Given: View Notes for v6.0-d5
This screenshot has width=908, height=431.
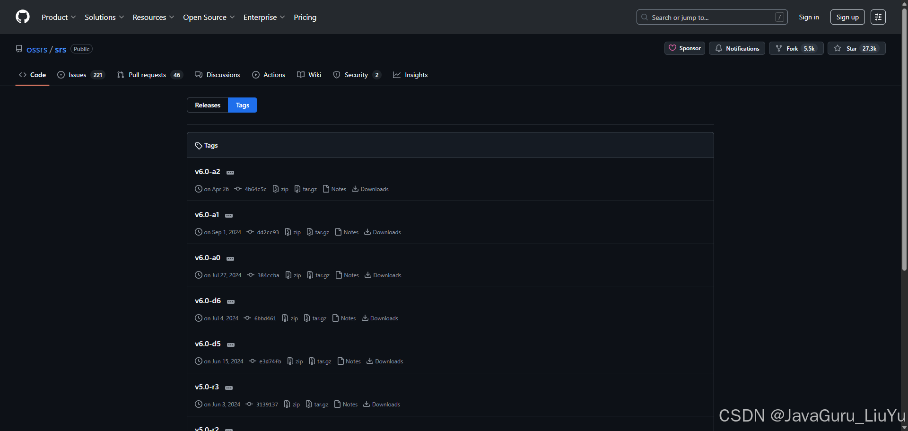Looking at the screenshot, I should pyautogui.click(x=349, y=361).
